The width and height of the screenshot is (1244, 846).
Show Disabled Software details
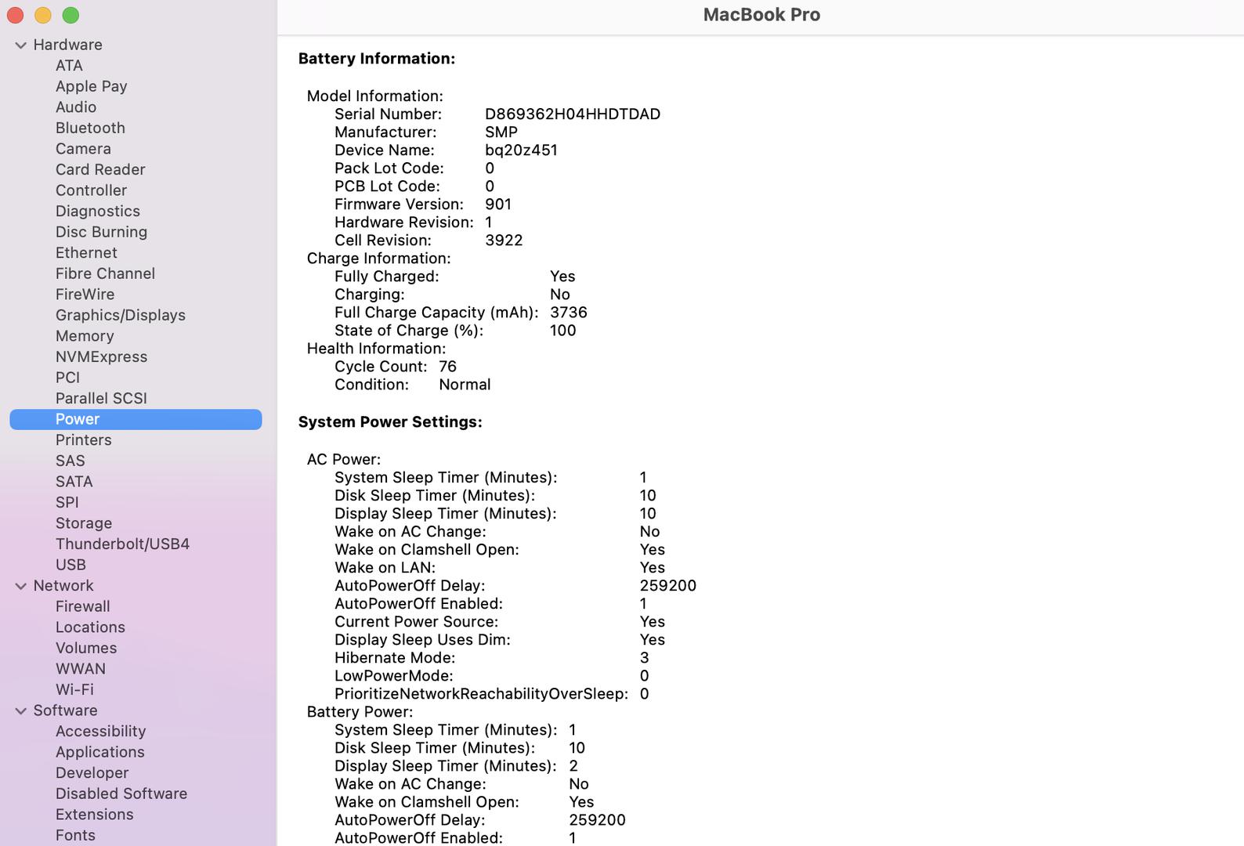pyautogui.click(x=121, y=794)
